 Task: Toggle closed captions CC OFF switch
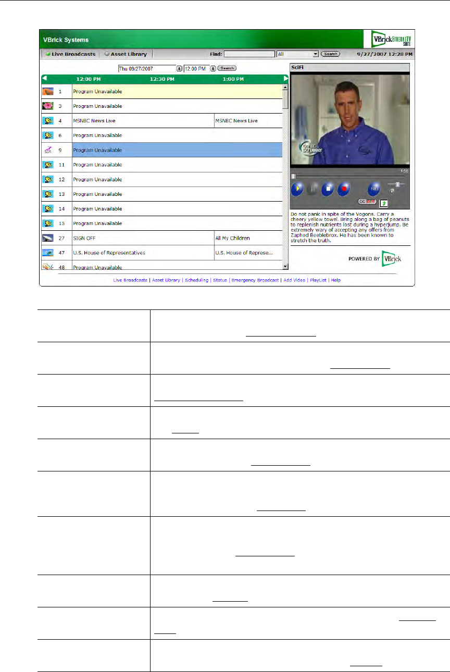click(x=367, y=201)
